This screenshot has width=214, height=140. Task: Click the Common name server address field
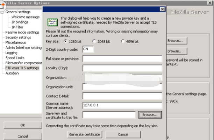click(x=122, y=105)
